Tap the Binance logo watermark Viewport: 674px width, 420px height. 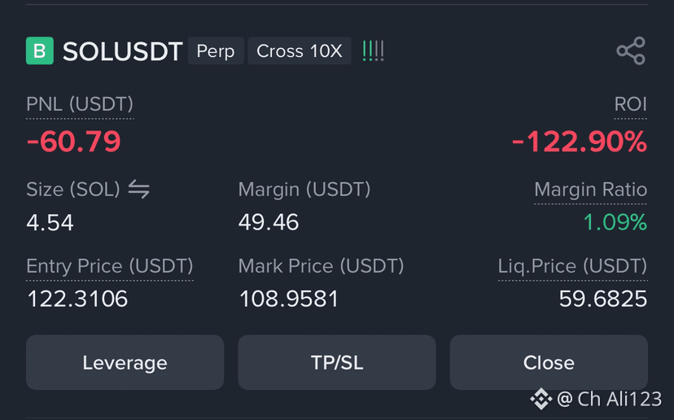pyautogui.click(x=541, y=399)
